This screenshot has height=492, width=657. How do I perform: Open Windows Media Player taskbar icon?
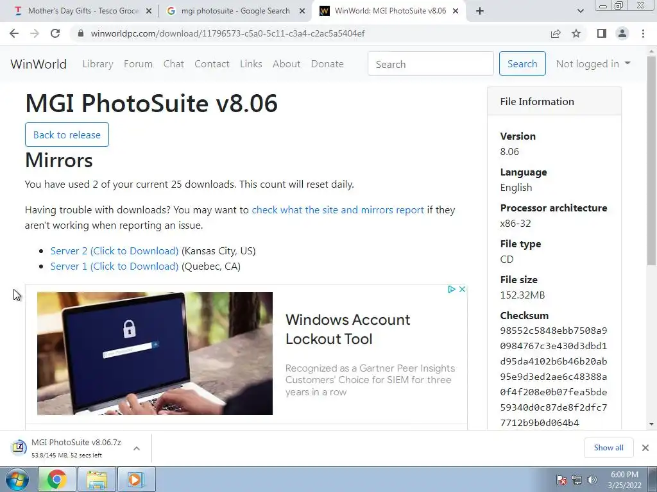[x=136, y=479]
